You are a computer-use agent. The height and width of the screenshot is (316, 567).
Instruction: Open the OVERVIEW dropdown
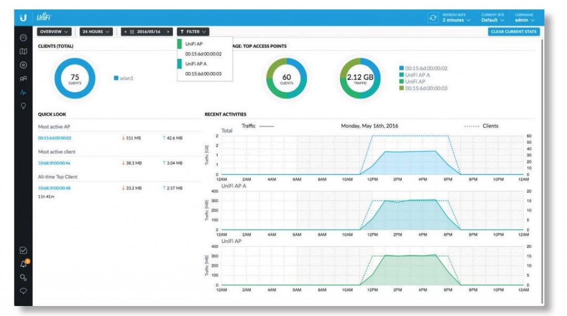point(54,32)
